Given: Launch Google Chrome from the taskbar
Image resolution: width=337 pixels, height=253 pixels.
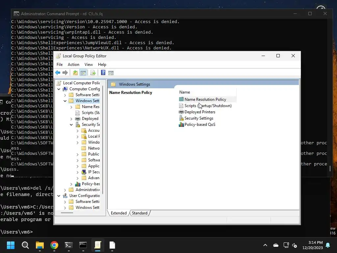Looking at the screenshot, I should point(54,245).
